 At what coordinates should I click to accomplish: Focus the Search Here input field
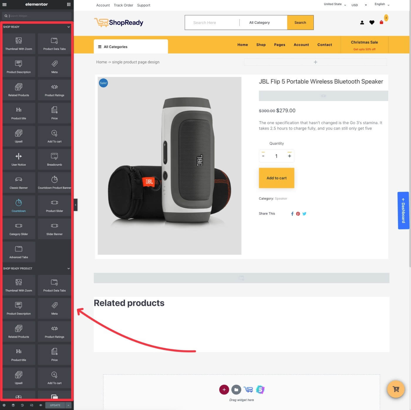tap(212, 23)
